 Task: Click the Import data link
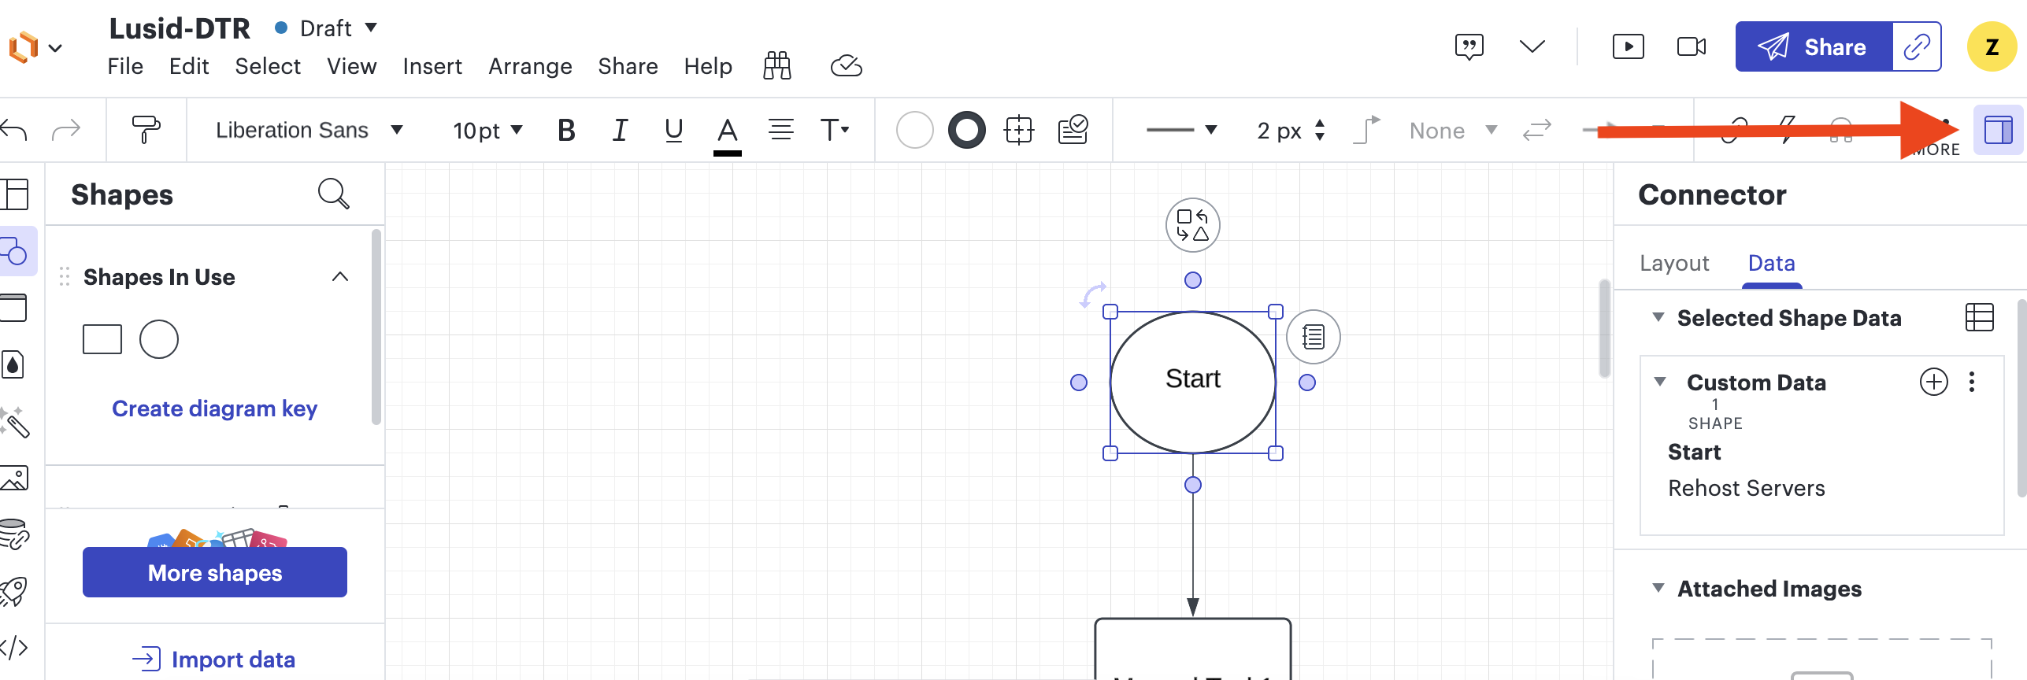[x=214, y=659]
